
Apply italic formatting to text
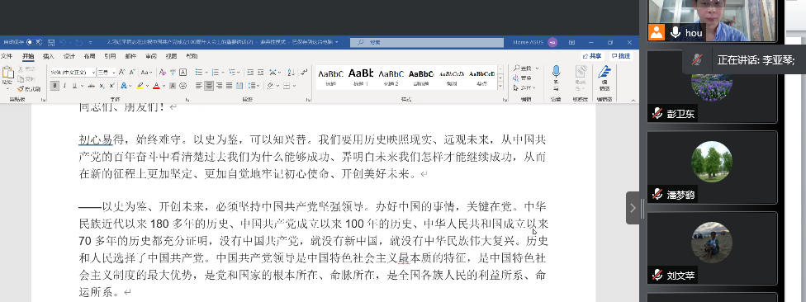pos(64,86)
